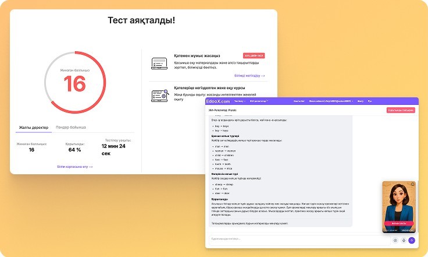428x257 pixels.
Task: Send message with purple arrow button
Action: click(412, 240)
